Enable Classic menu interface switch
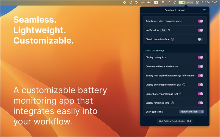 200,39
